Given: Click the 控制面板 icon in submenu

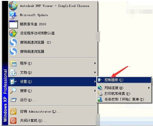Looking at the screenshot, I should (x=100, y=80).
